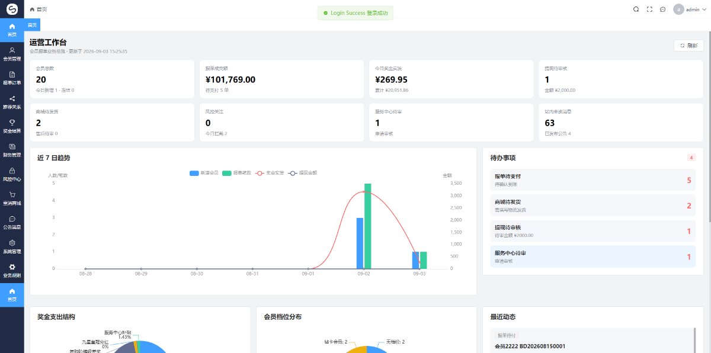
Task: Select the 首页 page tab below the breadcrumb
Action: click(x=33, y=25)
